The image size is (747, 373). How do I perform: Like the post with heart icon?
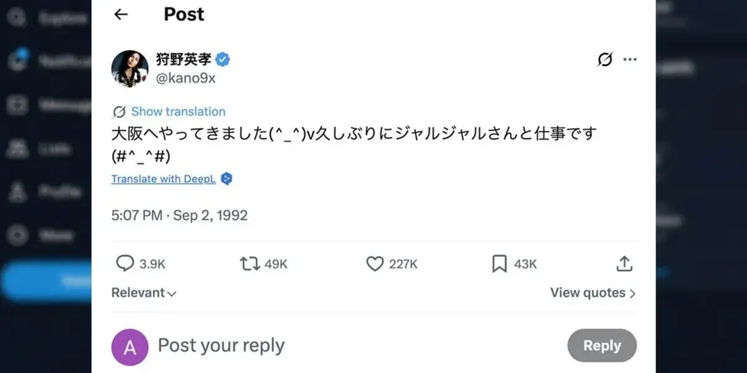point(375,264)
